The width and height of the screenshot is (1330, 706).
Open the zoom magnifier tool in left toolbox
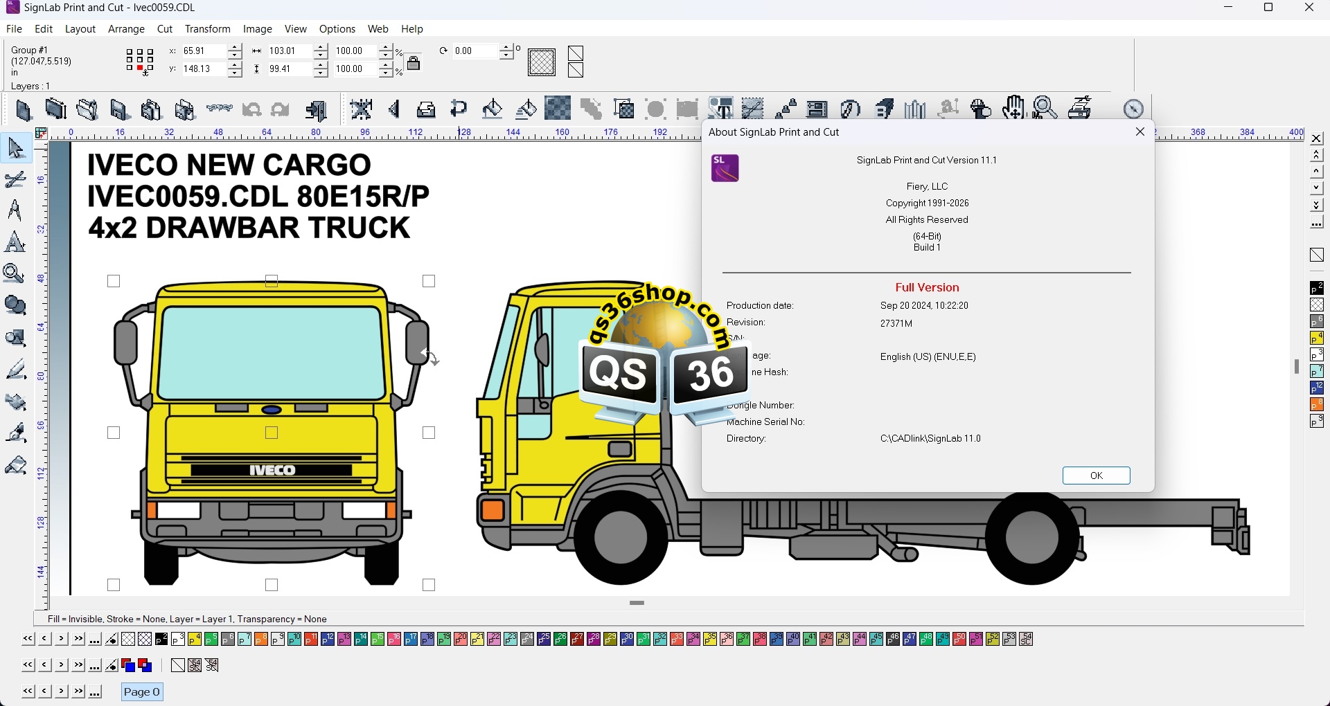pos(15,274)
